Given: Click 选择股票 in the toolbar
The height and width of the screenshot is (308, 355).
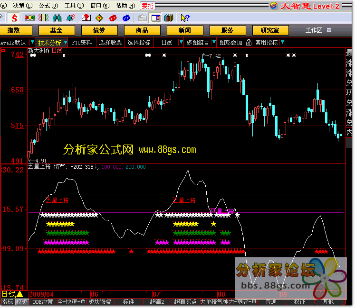Looking at the screenshot, I should click(110, 43).
